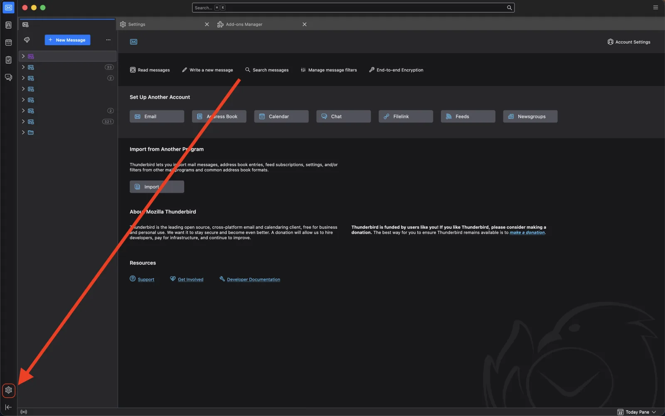The image size is (665, 416).
Task: Open Settings via the gear icon
Action: [x=8, y=390]
